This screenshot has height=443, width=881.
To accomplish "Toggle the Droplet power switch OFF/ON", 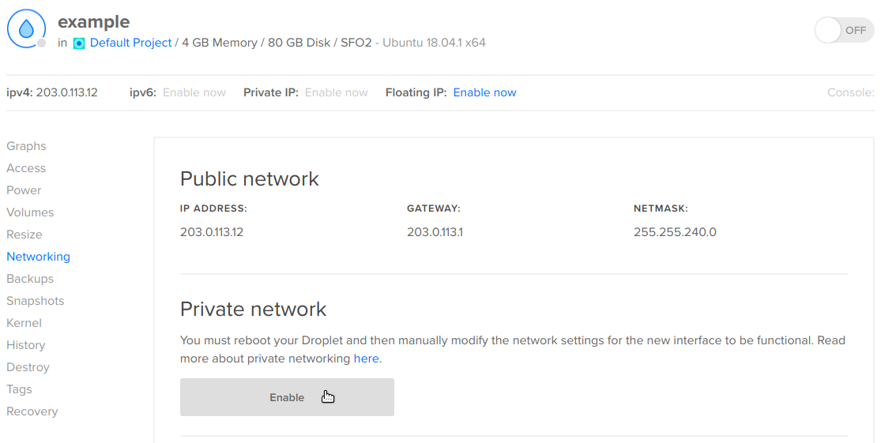I will 844,30.
